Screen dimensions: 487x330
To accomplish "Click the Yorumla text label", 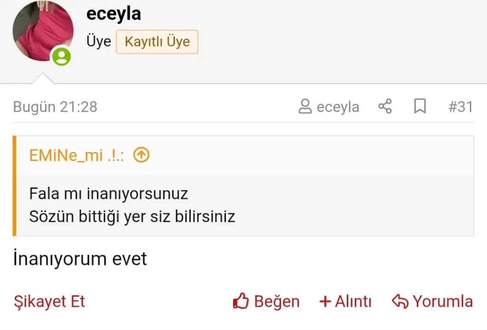I will [x=442, y=302].
